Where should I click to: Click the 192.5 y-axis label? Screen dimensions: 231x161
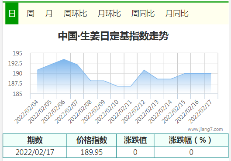[x=15, y=63]
